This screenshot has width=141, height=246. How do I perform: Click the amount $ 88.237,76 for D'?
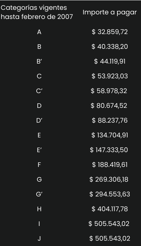point(110,120)
